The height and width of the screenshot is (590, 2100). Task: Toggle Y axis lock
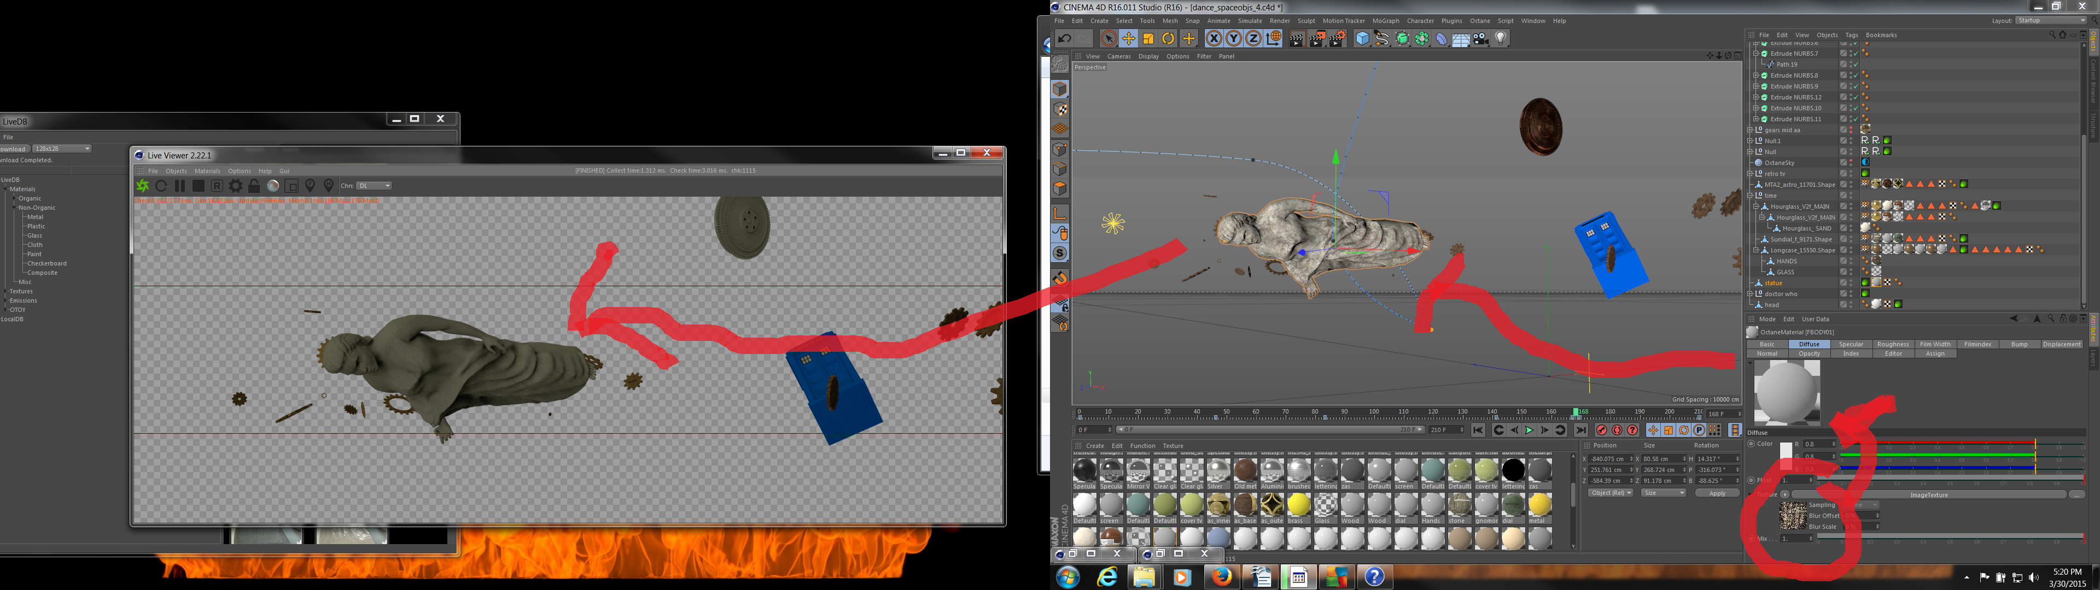coord(1233,39)
